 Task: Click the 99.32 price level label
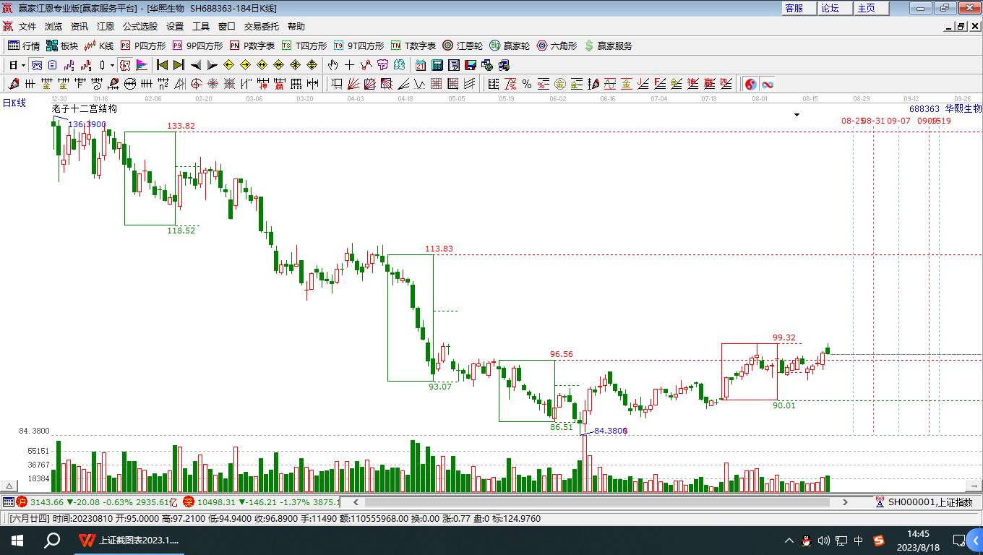[x=784, y=337]
